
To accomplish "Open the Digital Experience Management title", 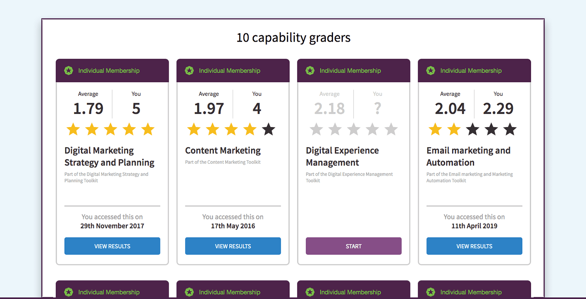I will (x=342, y=157).
